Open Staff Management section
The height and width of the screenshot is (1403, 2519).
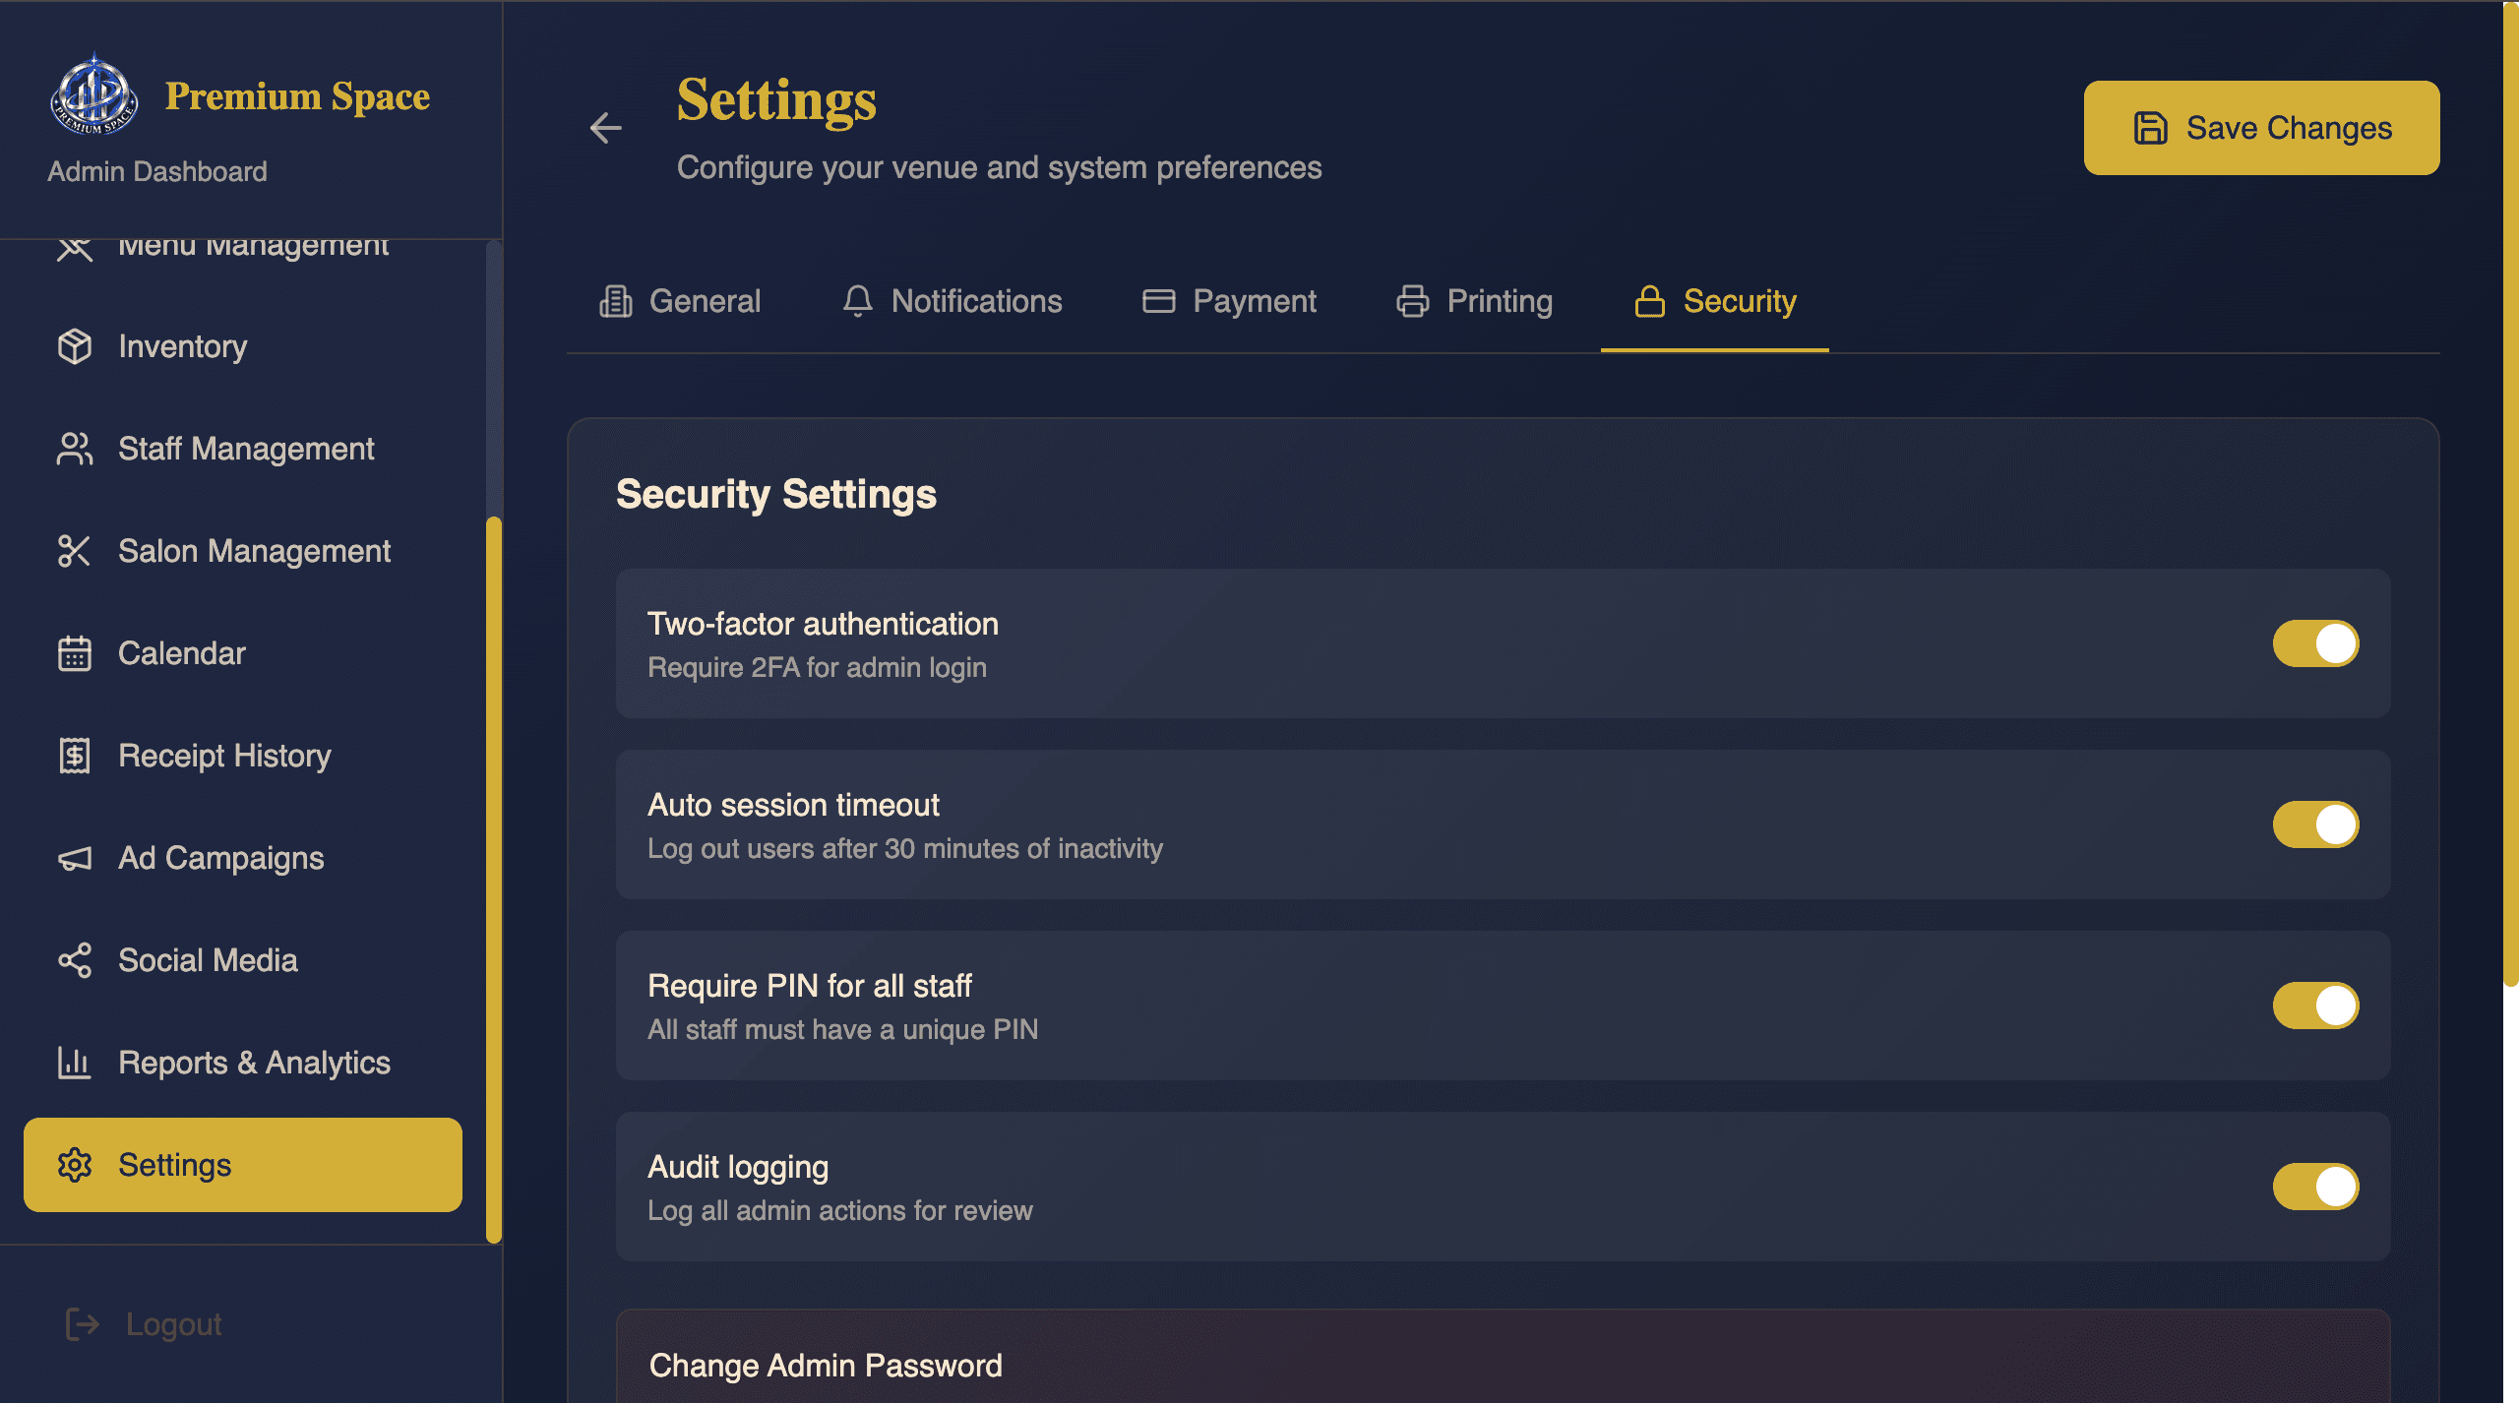click(243, 449)
